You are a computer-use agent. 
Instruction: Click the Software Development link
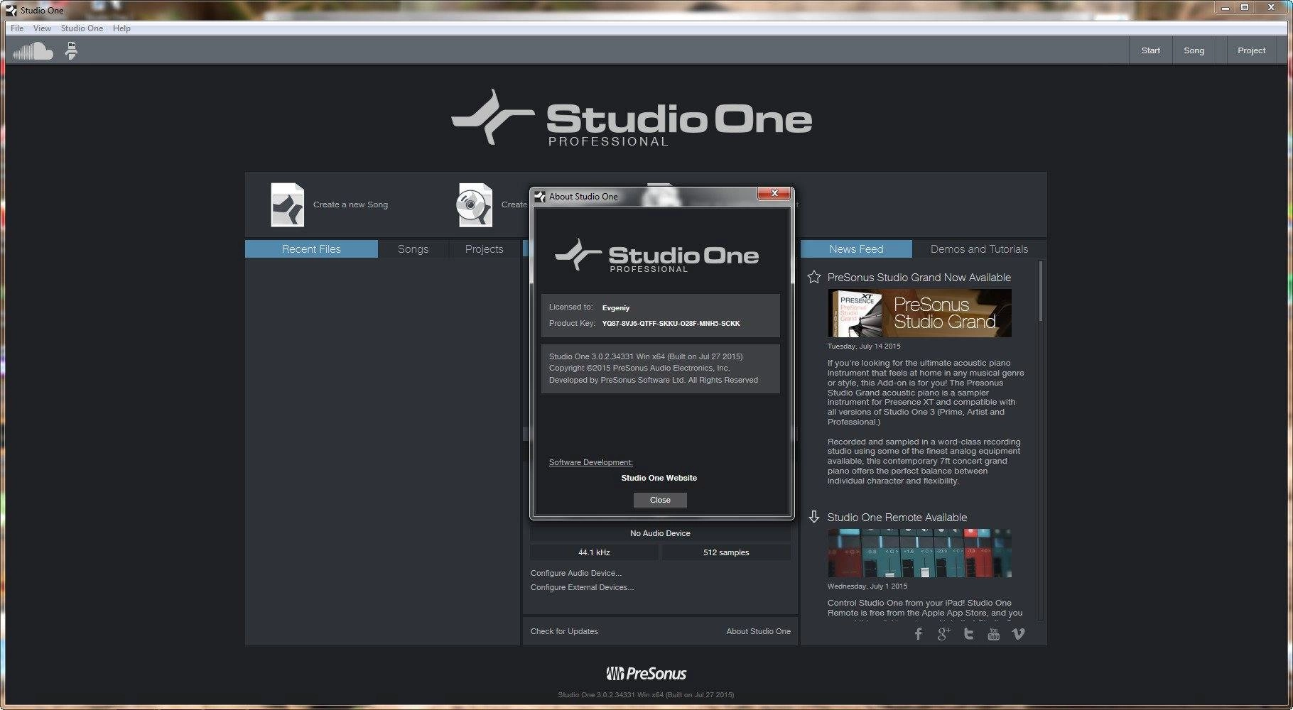(590, 462)
